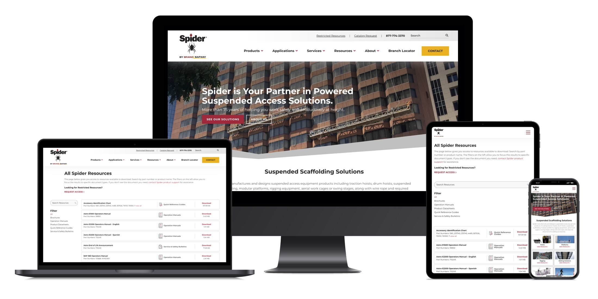The width and height of the screenshot is (598, 299).
Task: Click the Download icon for Astro E1500 Manual
Action: [x=207, y=214]
